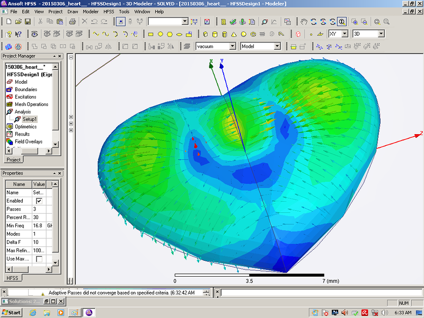Select Field Overlays in project tree
Image resolution: width=424 pixels, height=318 pixels.
[29, 142]
